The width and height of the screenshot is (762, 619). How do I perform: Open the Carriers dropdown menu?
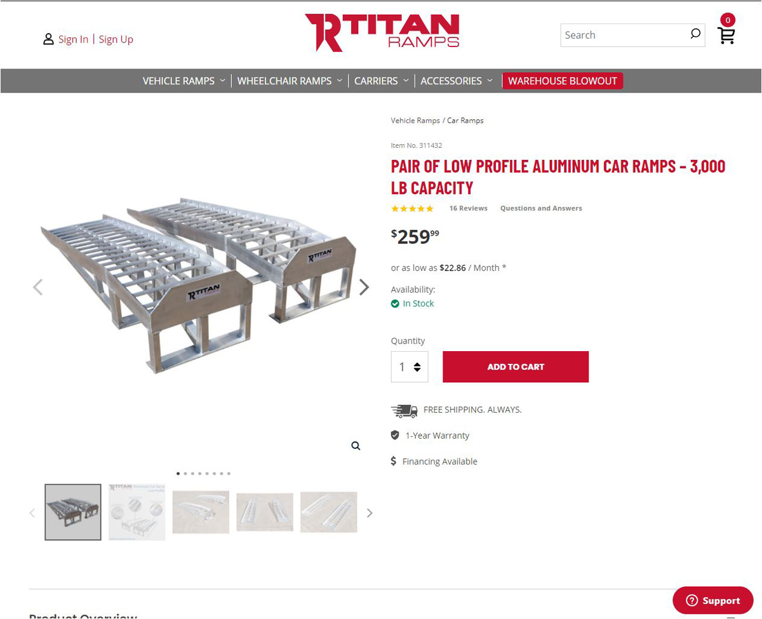381,81
